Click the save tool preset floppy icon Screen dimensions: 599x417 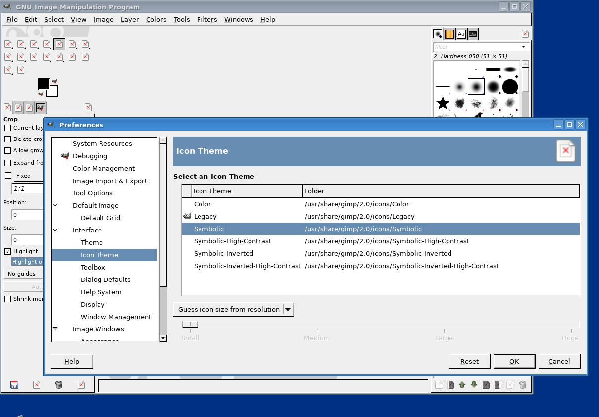point(14,385)
